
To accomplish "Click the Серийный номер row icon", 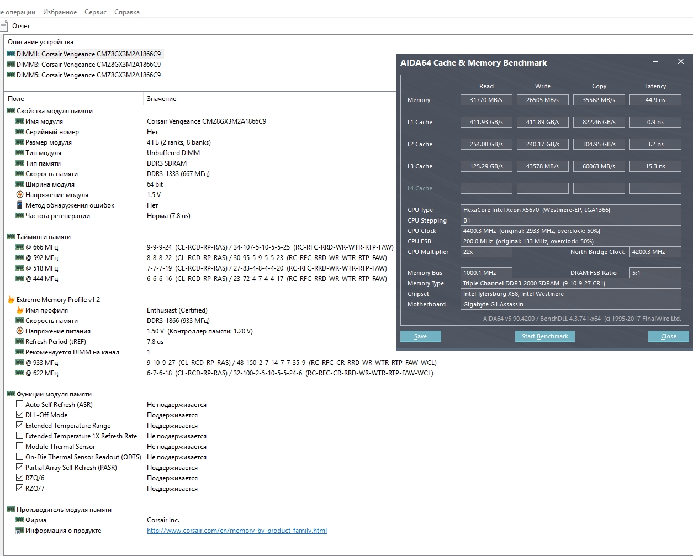I will pos(19,132).
